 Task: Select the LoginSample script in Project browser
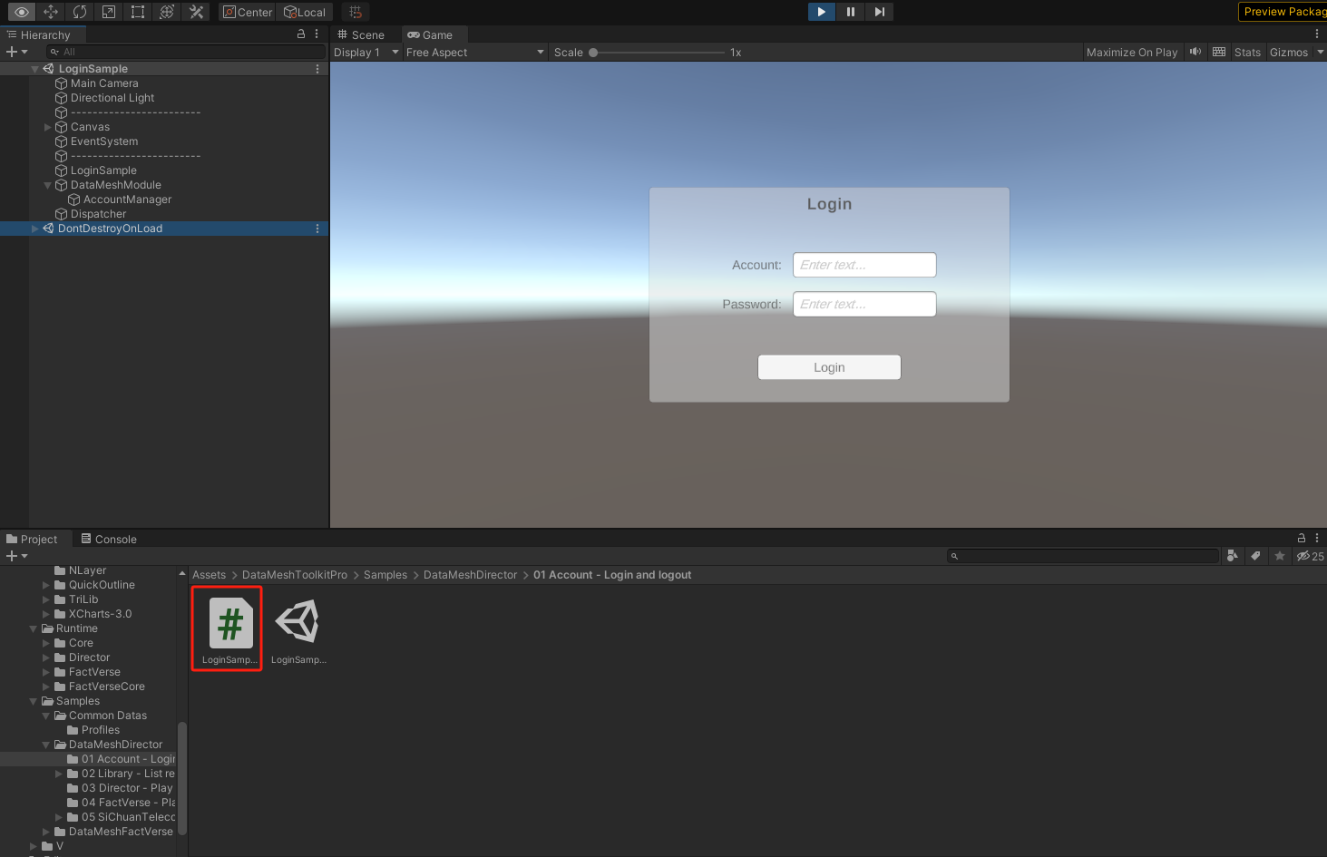pyautogui.click(x=227, y=626)
